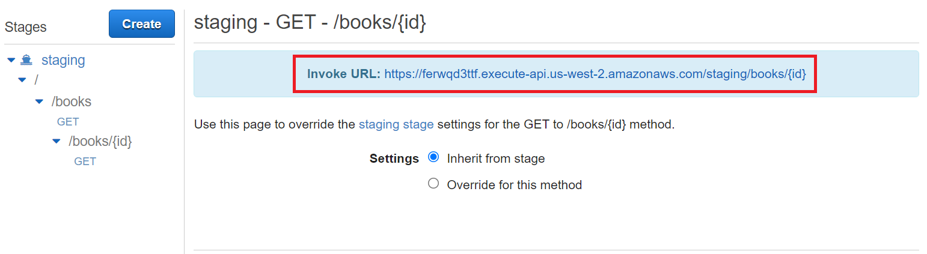
Task: Click the staging stage icon in tree
Action: 27,60
